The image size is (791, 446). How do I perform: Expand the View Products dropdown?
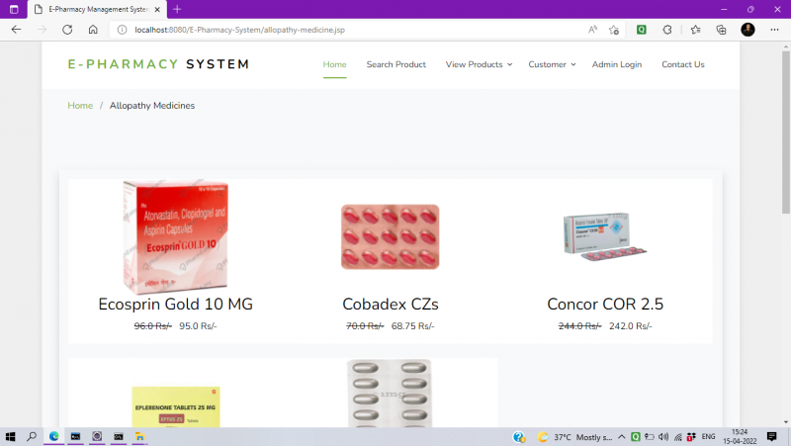coord(479,64)
